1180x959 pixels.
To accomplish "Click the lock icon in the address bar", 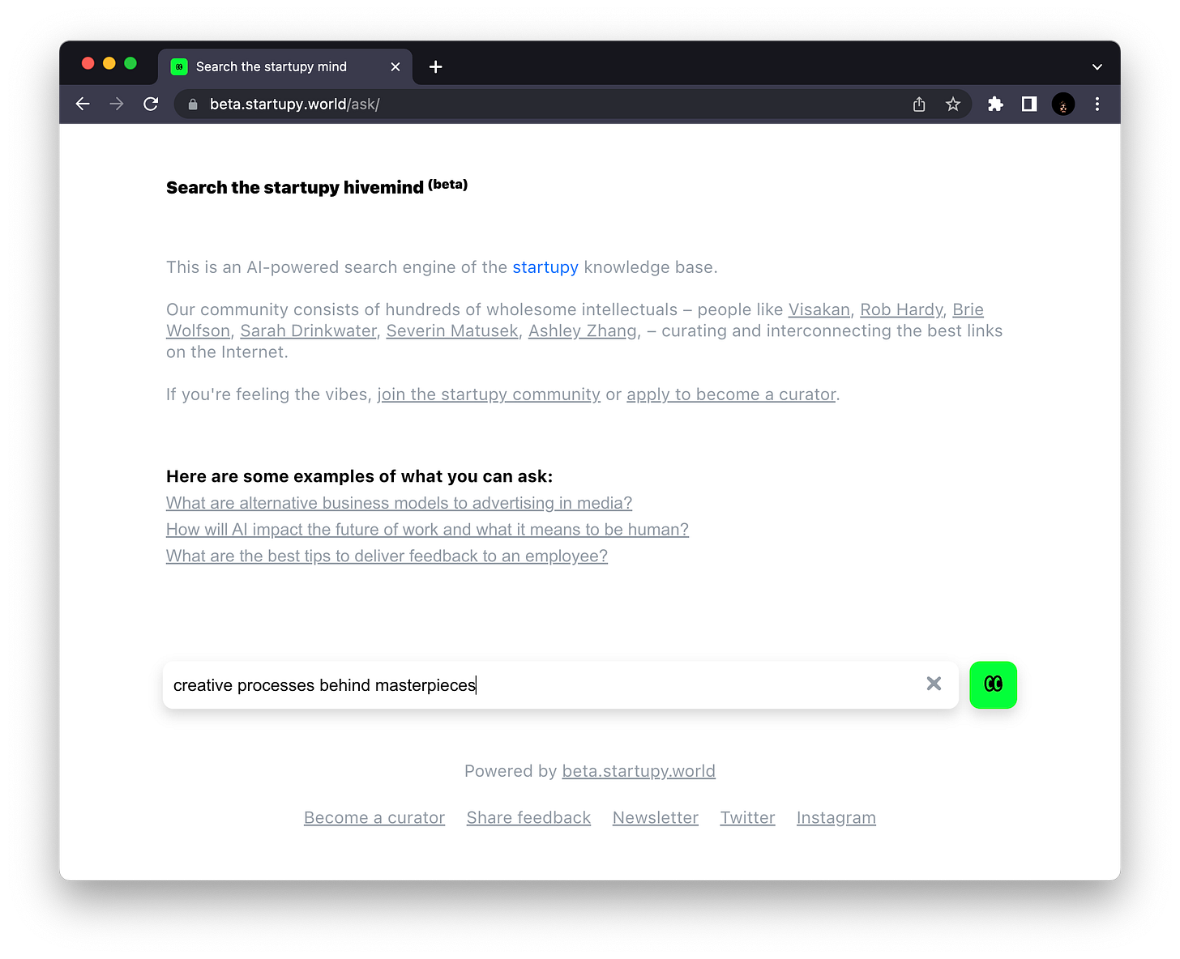I will pyautogui.click(x=193, y=104).
